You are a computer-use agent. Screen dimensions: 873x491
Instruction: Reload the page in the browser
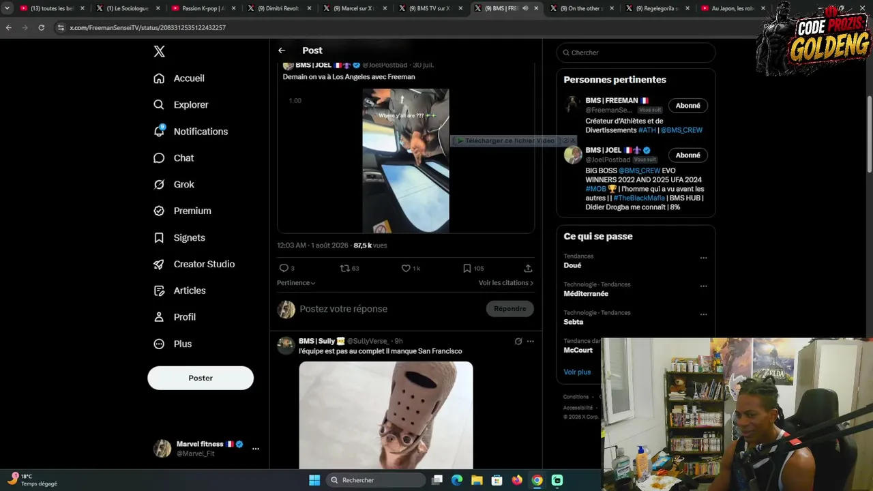pyautogui.click(x=41, y=28)
